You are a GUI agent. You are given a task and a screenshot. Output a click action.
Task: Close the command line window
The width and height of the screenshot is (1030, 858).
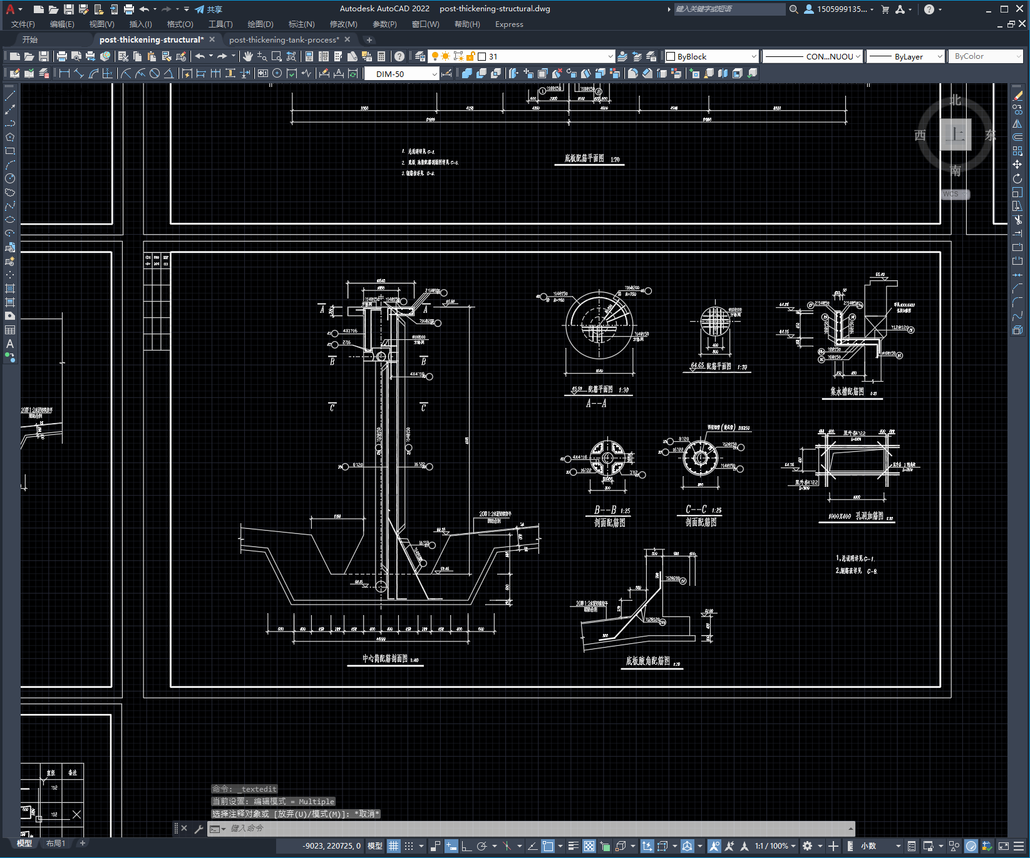point(184,829)
